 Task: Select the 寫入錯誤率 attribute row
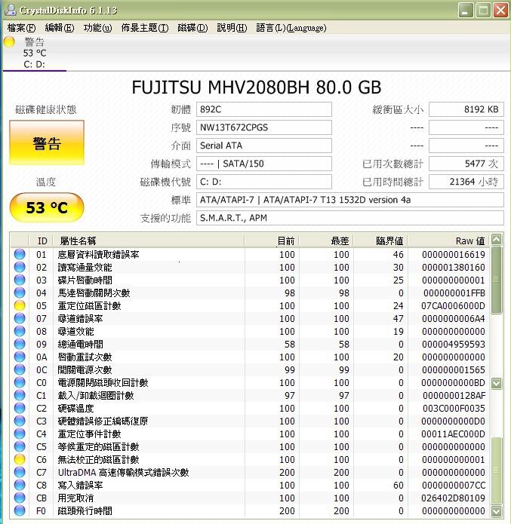click(250, 485)
